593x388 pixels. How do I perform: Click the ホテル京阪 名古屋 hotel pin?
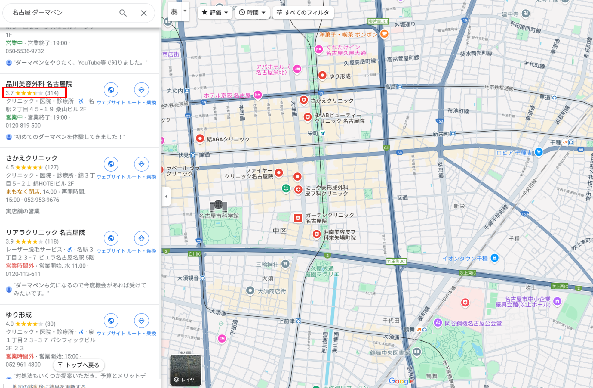pyautogui.click(x=258, y=95)
